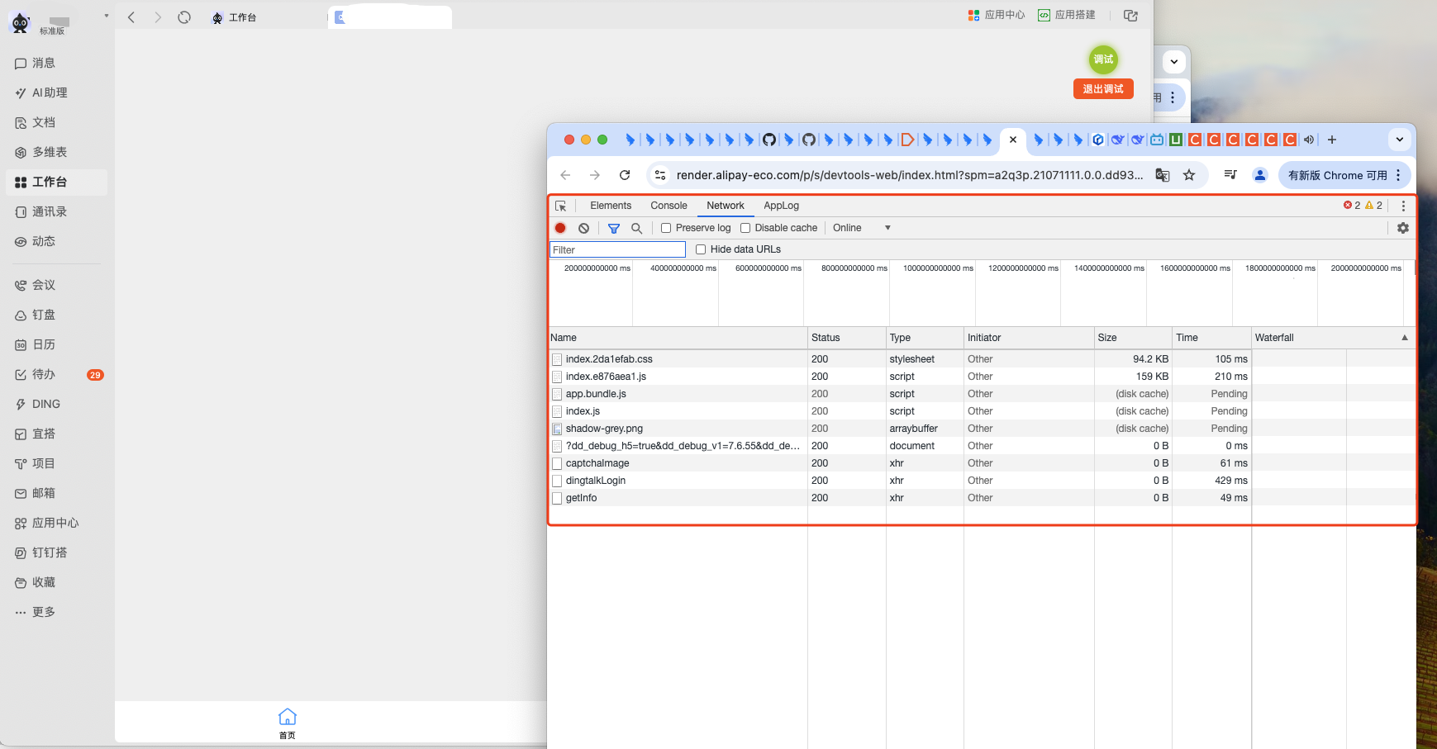
Task: Click DevTools error and warning counter
Action: pyautogui.click(x=1363, y=206)
